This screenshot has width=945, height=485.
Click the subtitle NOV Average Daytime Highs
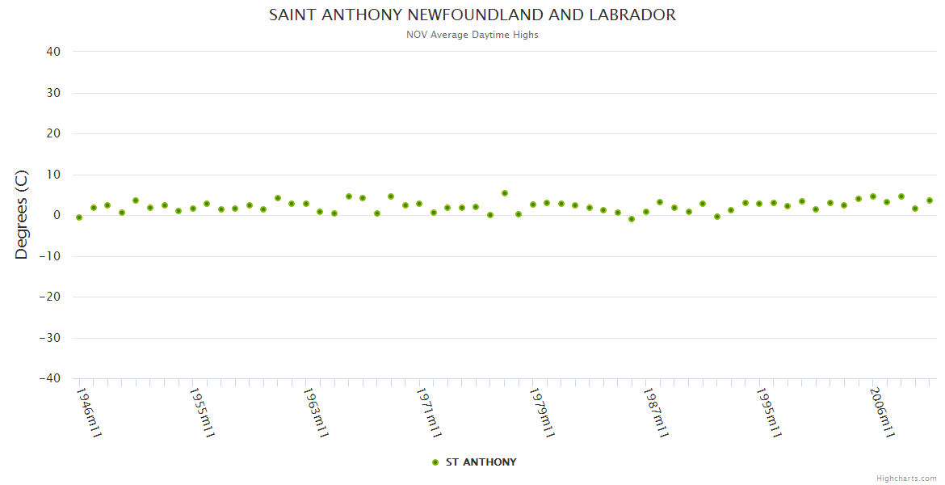pyautogui.click(x=472, y=35)
